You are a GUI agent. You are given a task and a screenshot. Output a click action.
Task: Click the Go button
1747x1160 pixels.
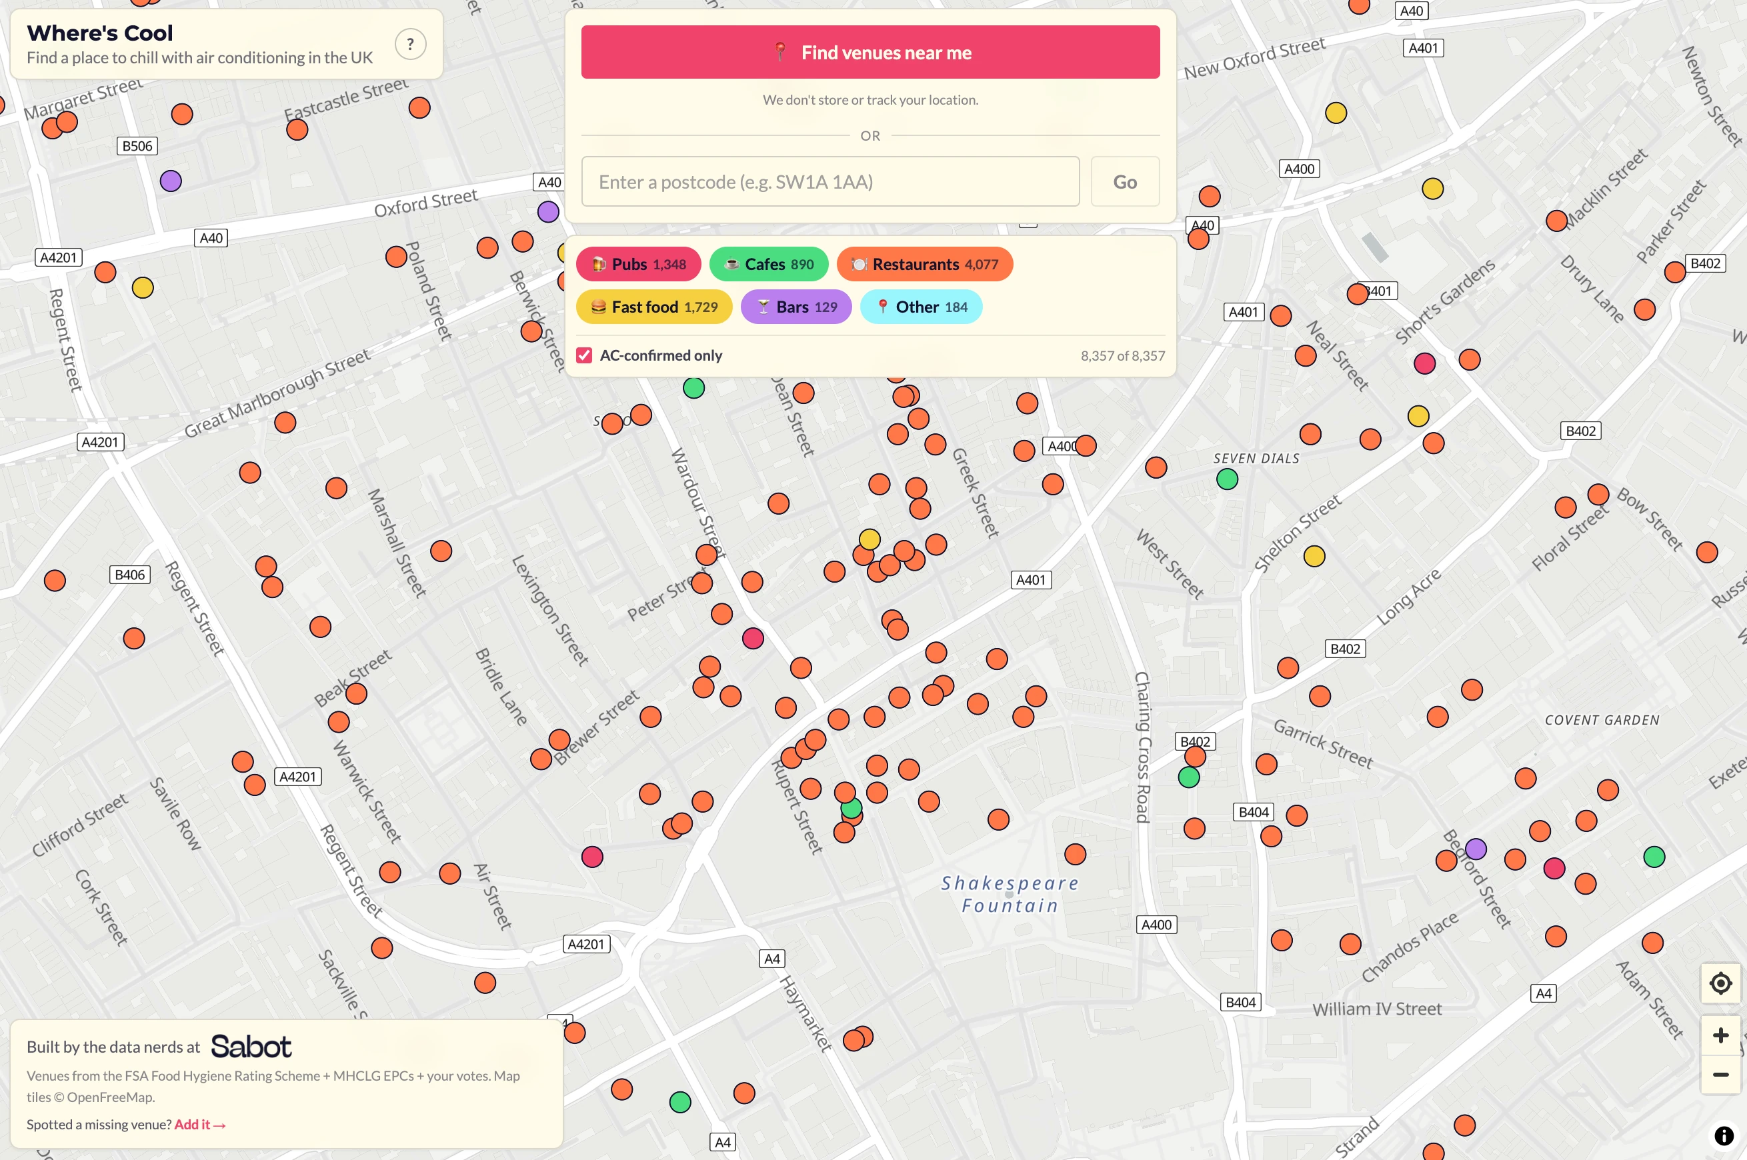(1125, 181)
